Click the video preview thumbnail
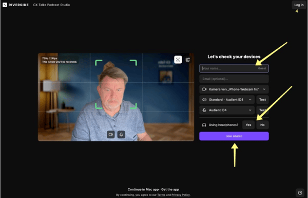 coord(116,97)
